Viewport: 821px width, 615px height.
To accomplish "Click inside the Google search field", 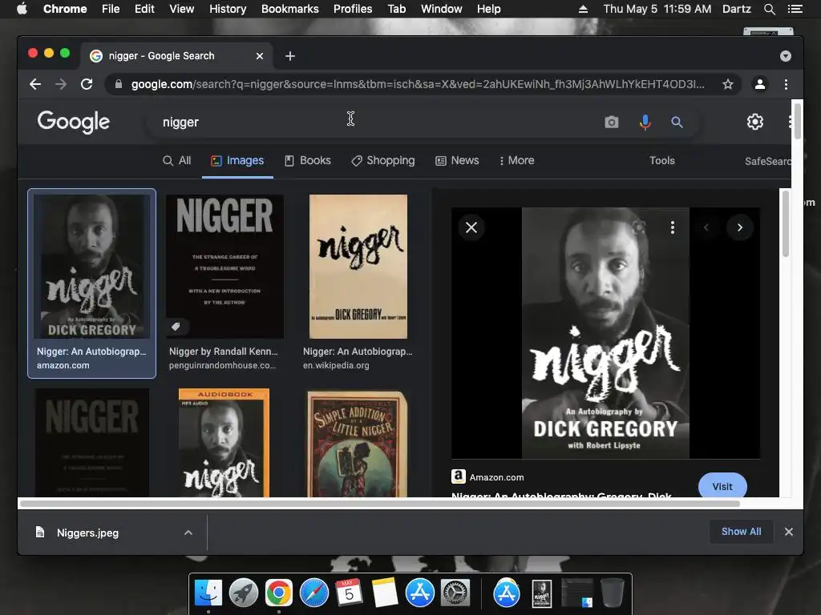I will 377,123.
